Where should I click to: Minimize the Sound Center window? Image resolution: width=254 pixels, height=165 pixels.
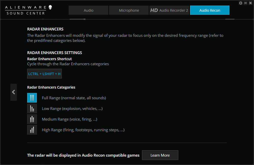[x=246, y=3]
